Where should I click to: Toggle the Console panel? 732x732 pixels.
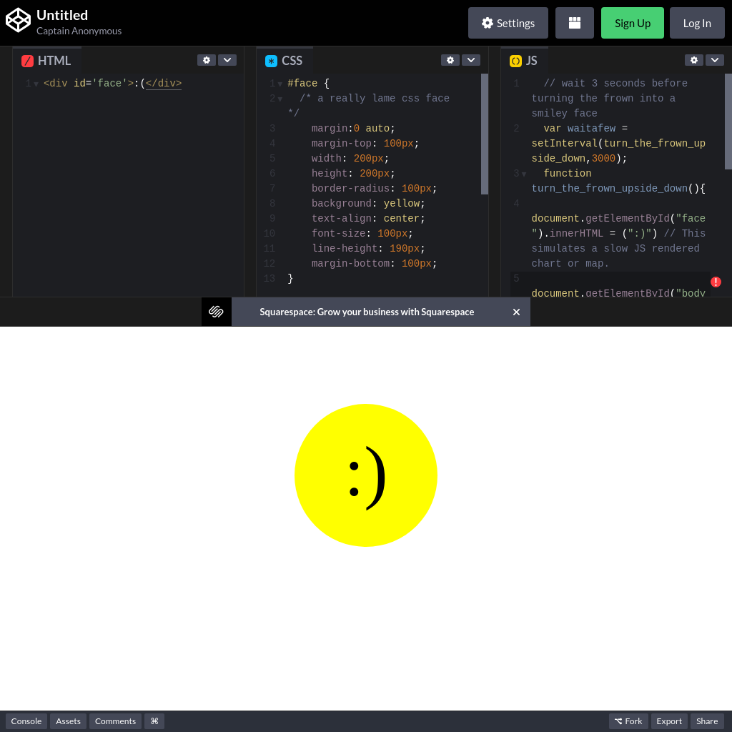26,721
